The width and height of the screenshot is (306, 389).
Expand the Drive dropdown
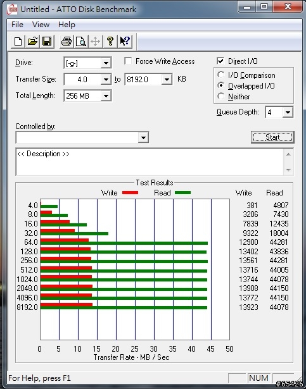point(106,63)
